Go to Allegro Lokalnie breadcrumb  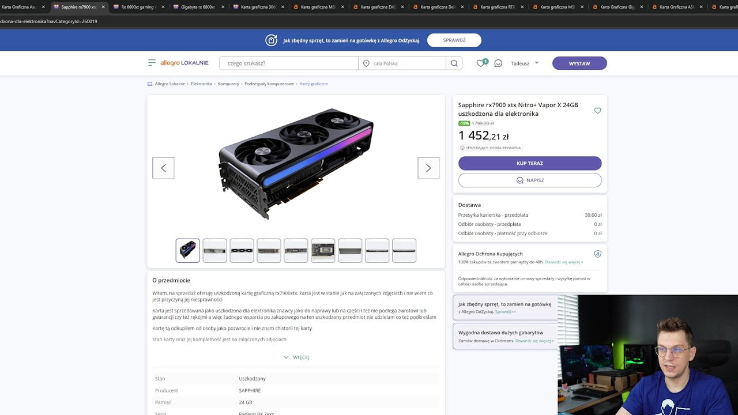(x=170, y=84)
